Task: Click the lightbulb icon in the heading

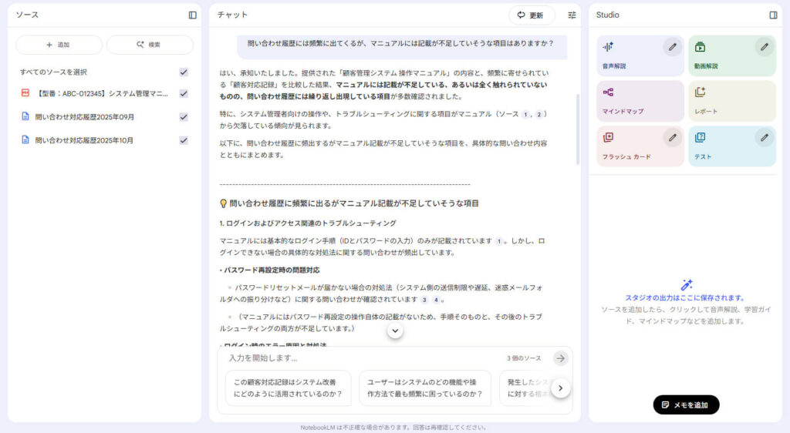Action: coord(223,203)
